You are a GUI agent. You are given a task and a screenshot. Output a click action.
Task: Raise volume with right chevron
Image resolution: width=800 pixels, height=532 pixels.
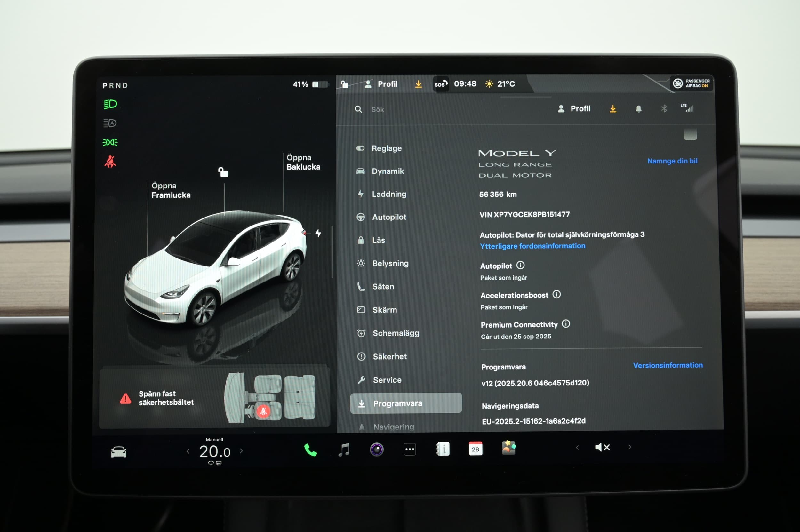click(630, 447)
